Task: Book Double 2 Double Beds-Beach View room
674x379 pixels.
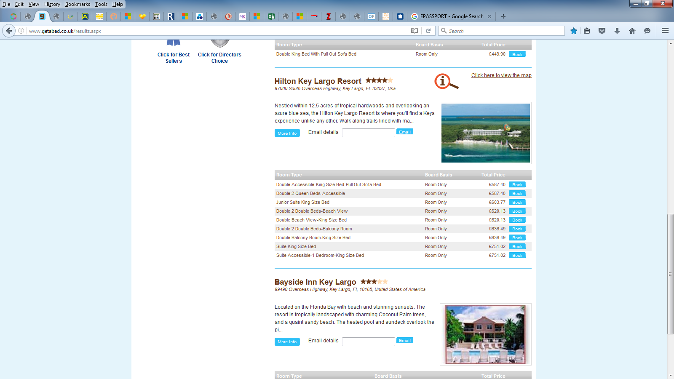Action: coord(517,211)
